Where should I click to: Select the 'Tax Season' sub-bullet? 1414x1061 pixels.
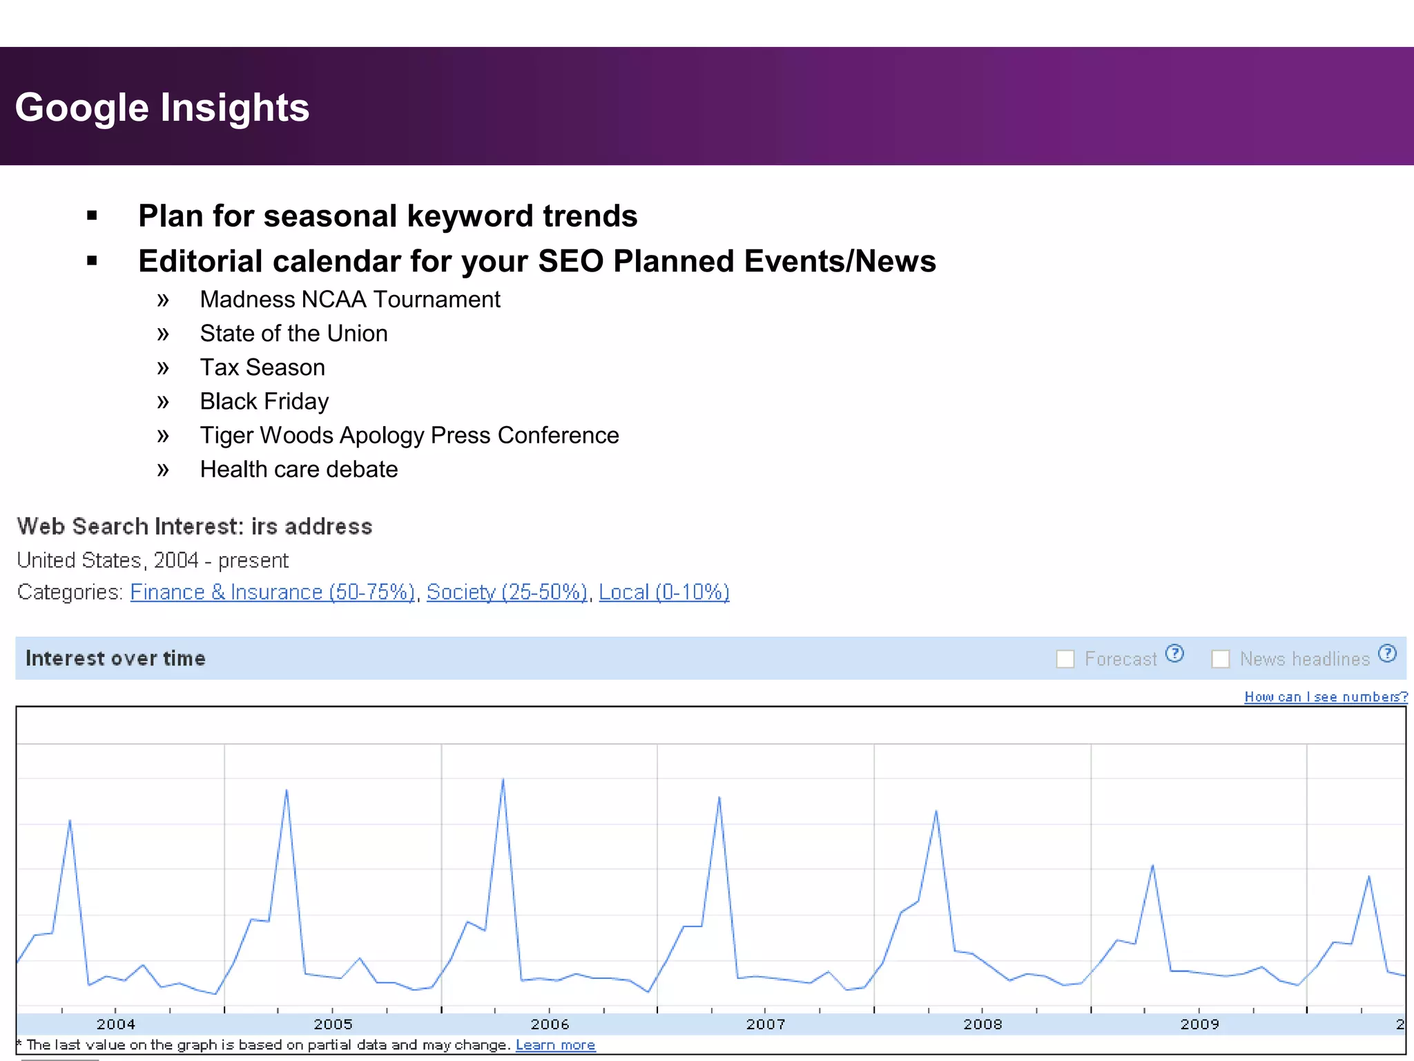tap(262, 367)
